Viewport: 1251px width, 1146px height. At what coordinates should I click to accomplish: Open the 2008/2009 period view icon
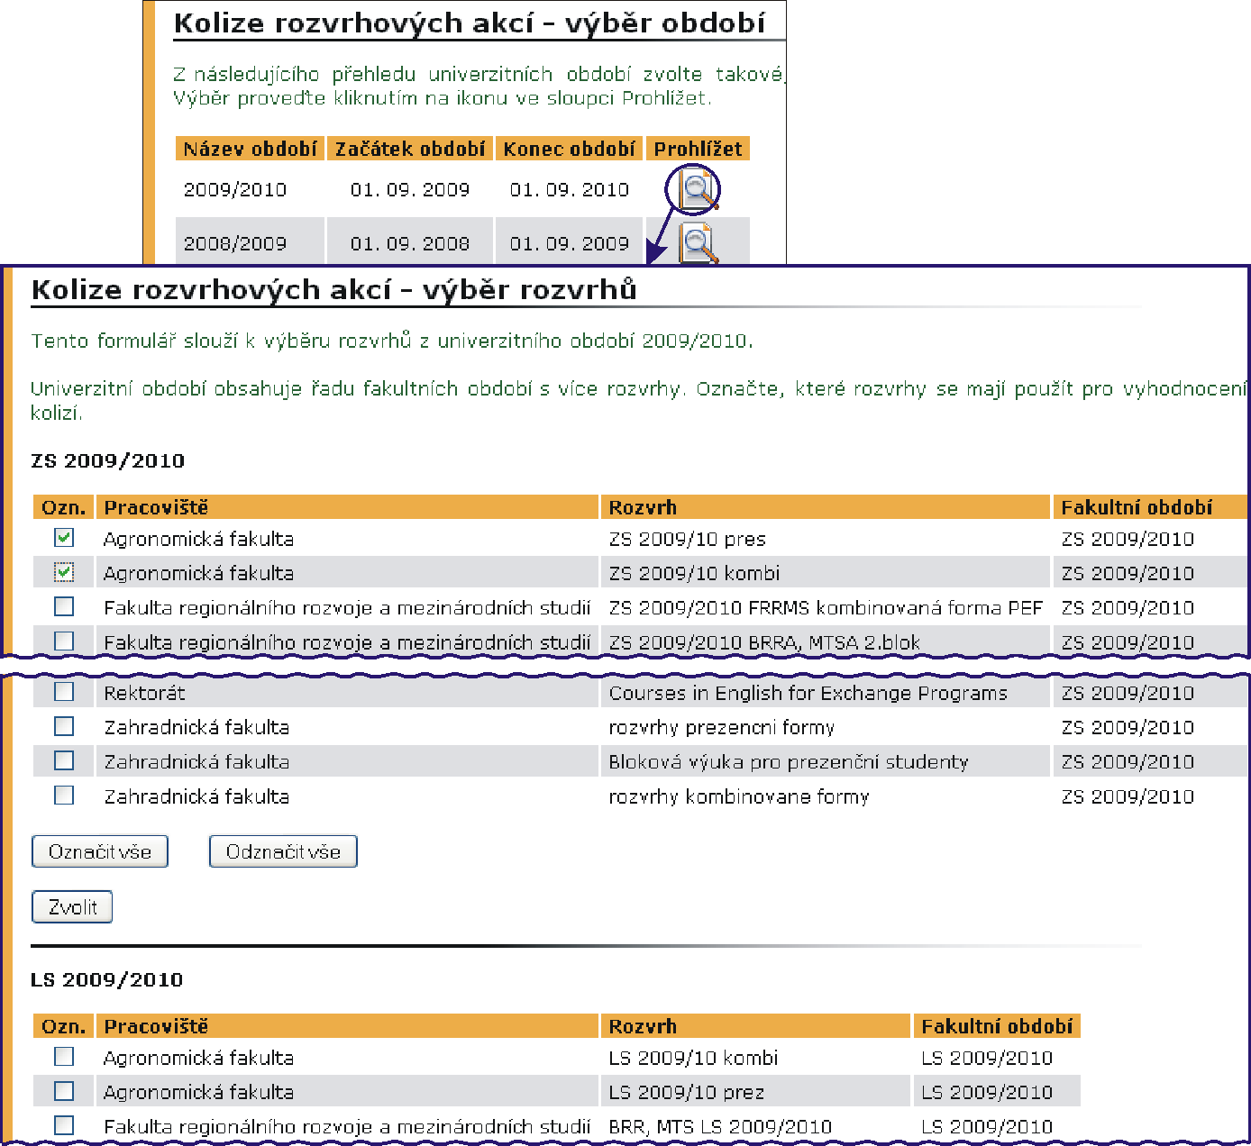[x=698, y=243]
